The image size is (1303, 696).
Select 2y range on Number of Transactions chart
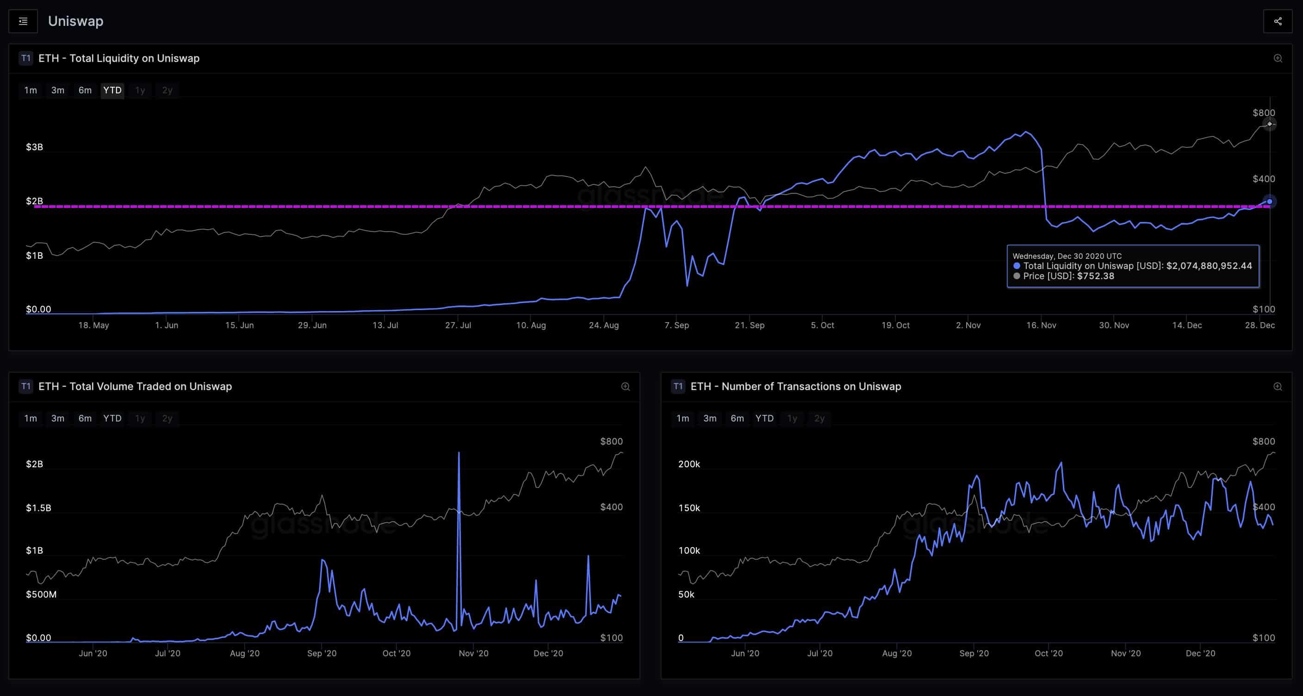tap(819, 419)
